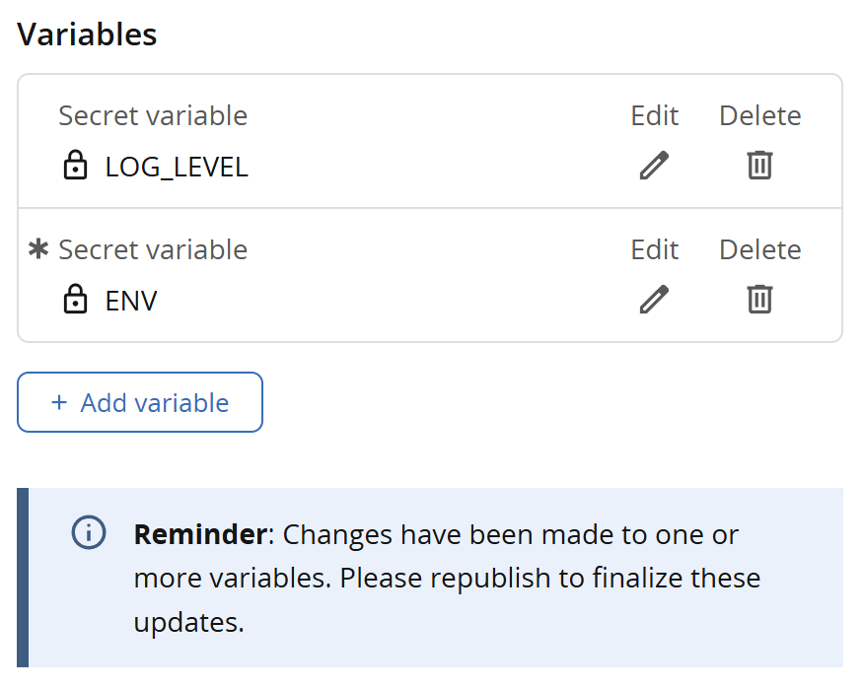Click the trash icon beside LOG_LEVEL
The image size is (864, 688).
click(x=759, y=166)
